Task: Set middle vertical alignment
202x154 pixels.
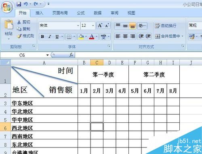Action: click(125, 26)
